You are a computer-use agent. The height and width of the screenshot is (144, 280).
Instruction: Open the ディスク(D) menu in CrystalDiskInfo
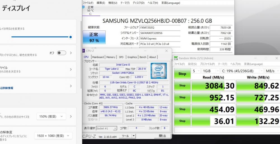pyautogui.click(x=139, y=3)
